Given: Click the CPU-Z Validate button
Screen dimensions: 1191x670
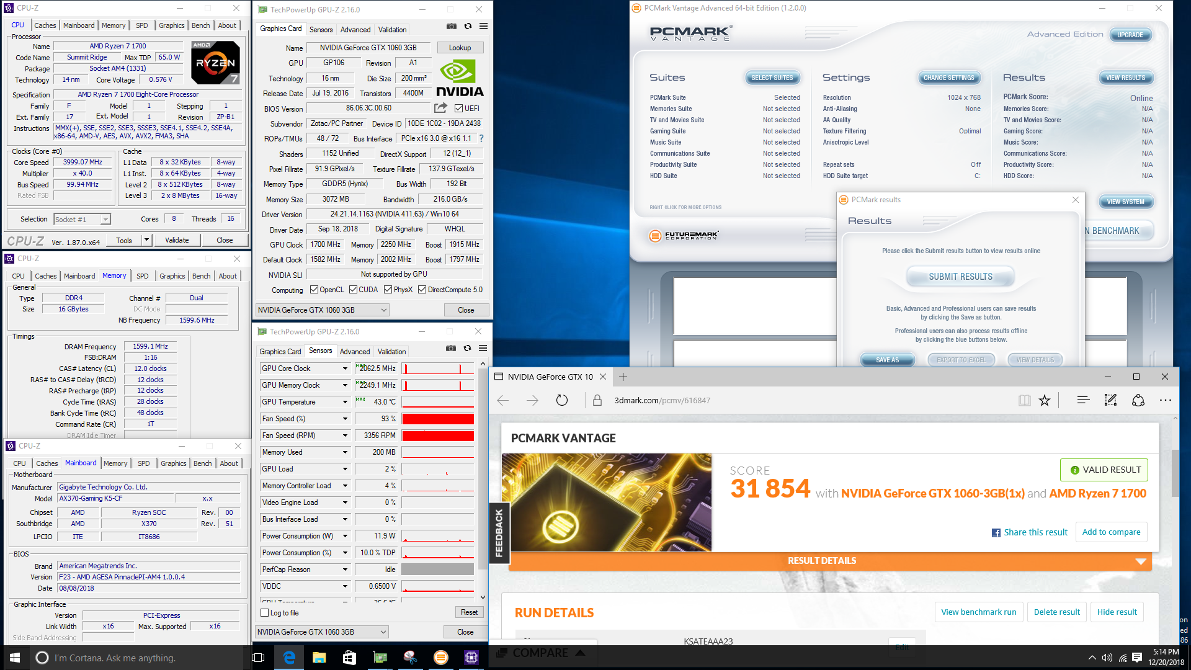Looking at the screenshot, I should tap(177, 240).
